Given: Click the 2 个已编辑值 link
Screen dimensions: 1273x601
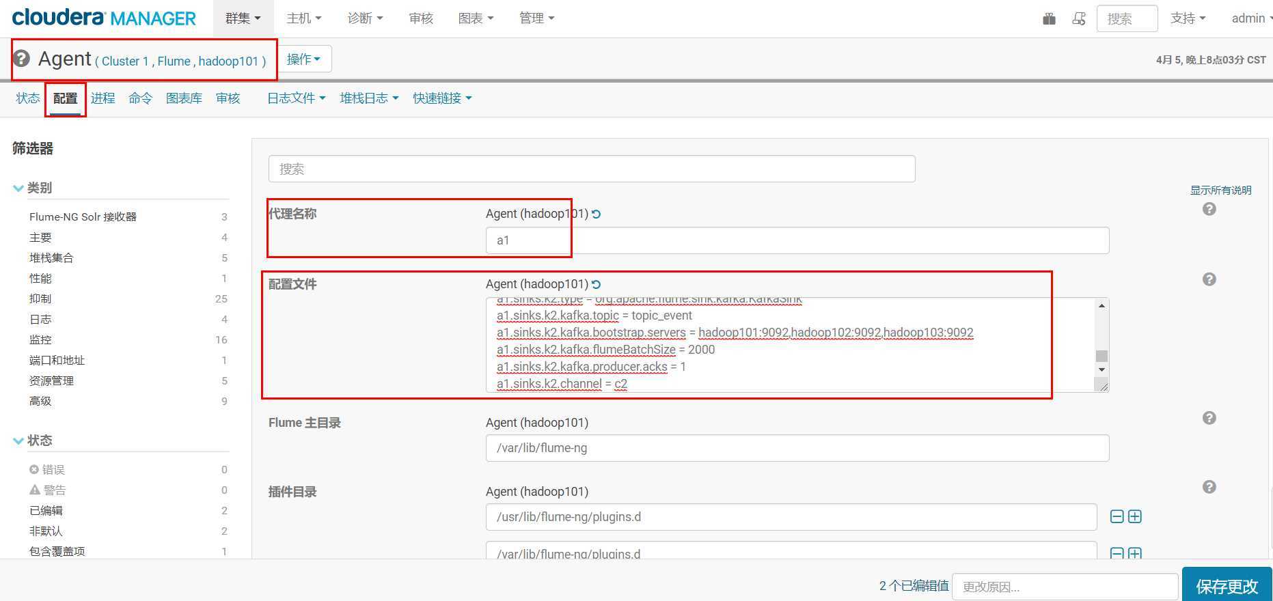Looking at the screenshot, I should pyautogui.click(x=914, y=586).
